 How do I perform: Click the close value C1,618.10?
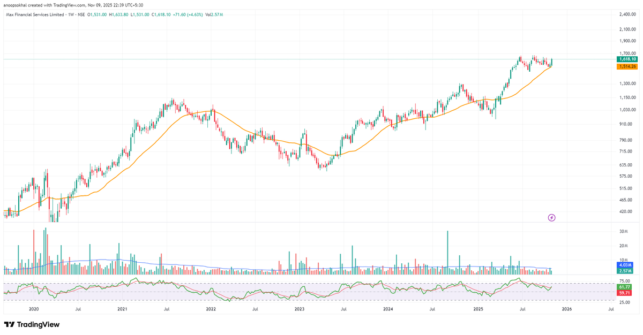tap(161, 14)
